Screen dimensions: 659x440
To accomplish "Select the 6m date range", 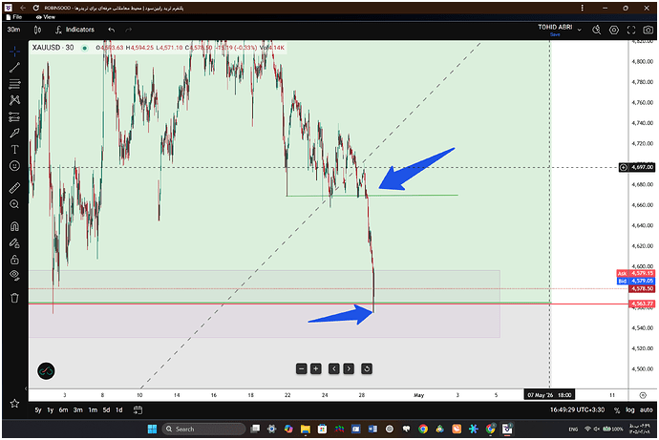I will (x=63, y=410).
